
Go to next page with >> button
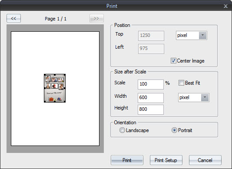tap(96, 18)
